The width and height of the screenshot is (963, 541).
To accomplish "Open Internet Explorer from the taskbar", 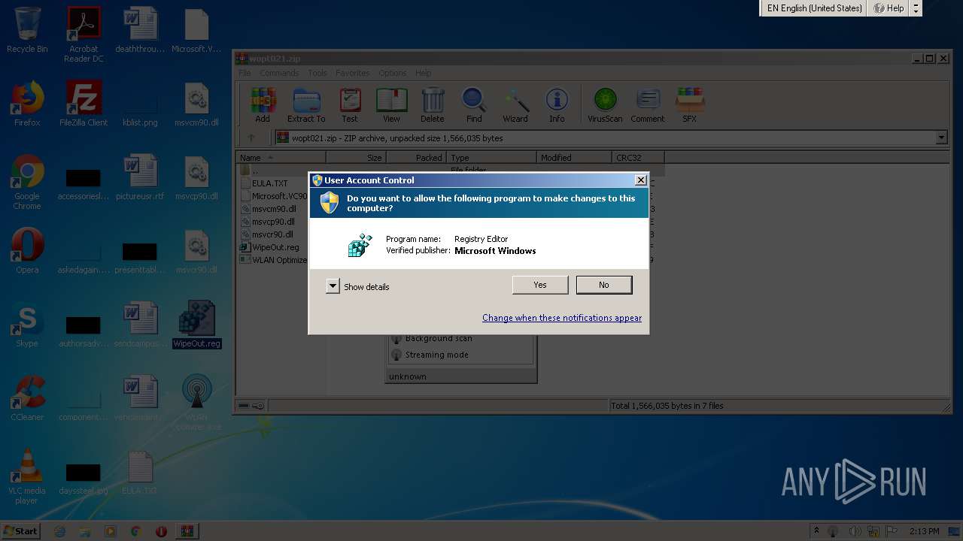I will click(x=59, y=531).
